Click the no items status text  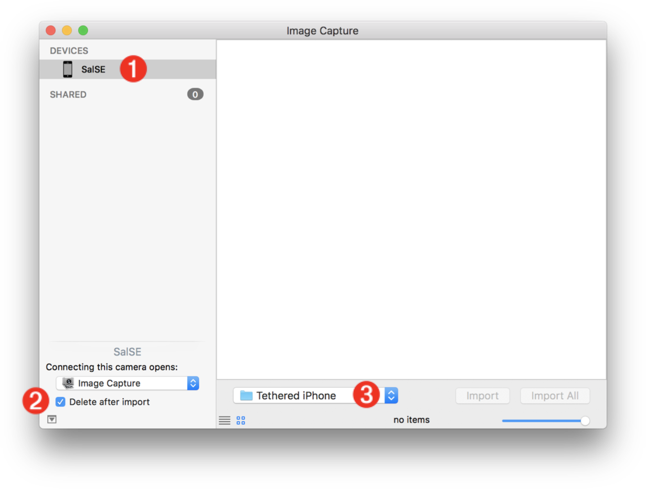(x=411, y=420)
